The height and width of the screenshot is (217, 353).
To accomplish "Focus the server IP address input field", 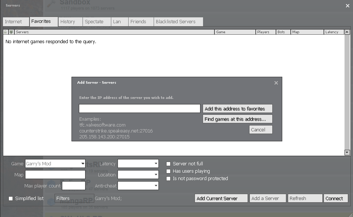I will (x=140, y=108).
